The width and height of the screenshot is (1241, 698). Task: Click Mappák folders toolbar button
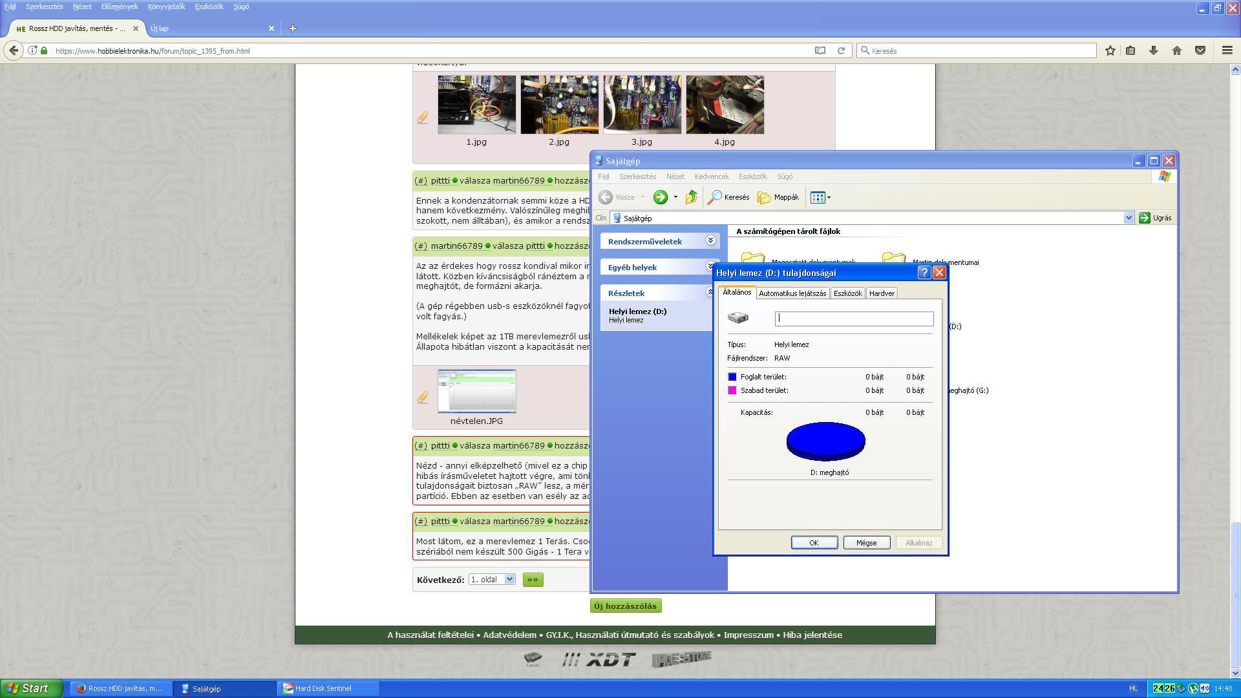pos(778,197)
